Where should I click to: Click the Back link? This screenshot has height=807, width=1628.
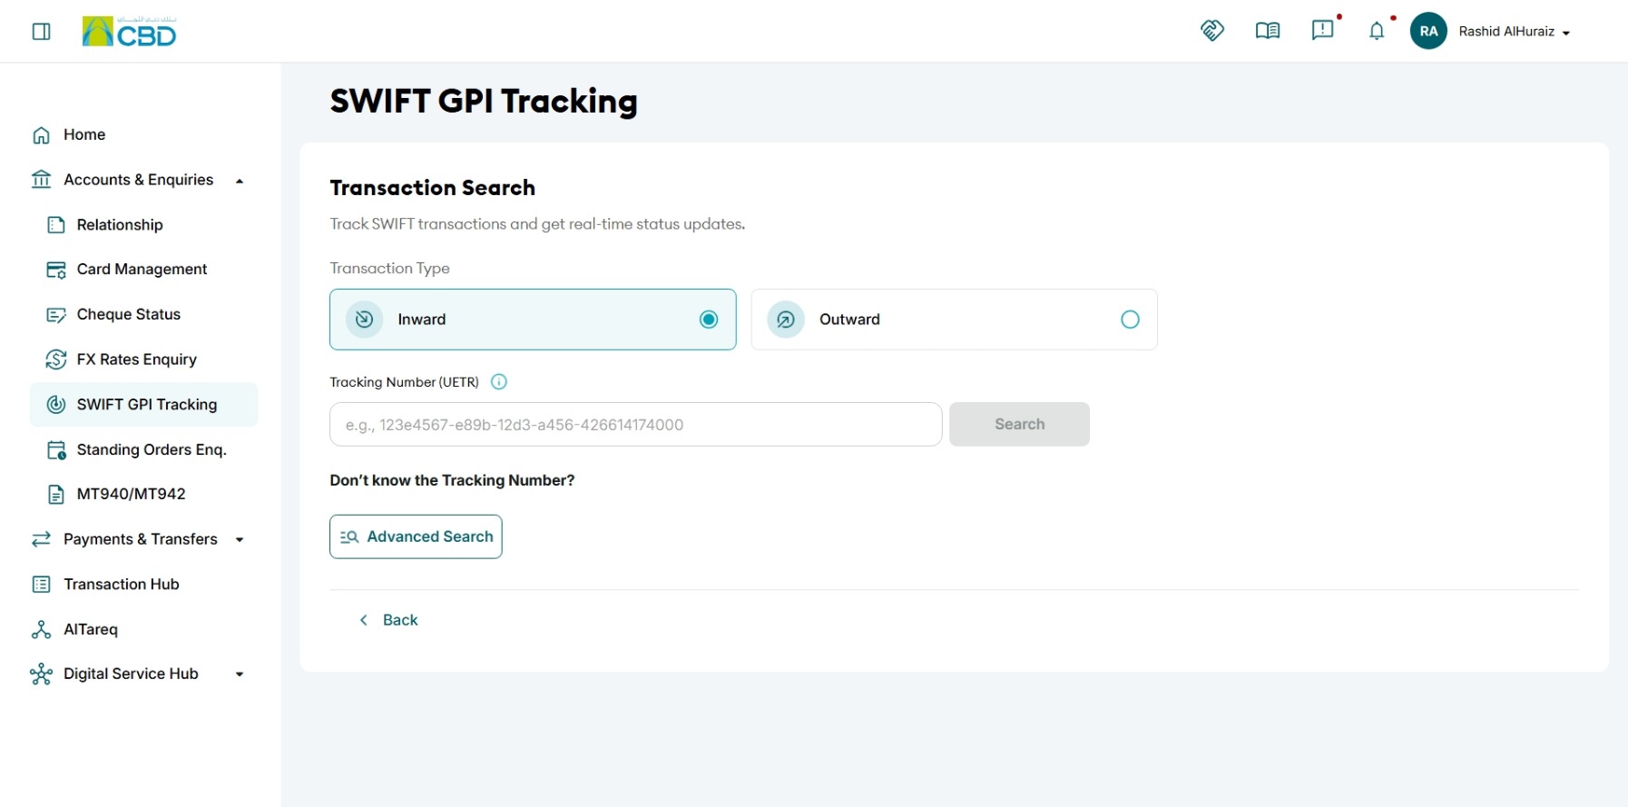[388, 620]
